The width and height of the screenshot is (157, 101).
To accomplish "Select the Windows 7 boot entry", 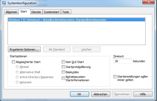I will (x=77, y=20).
